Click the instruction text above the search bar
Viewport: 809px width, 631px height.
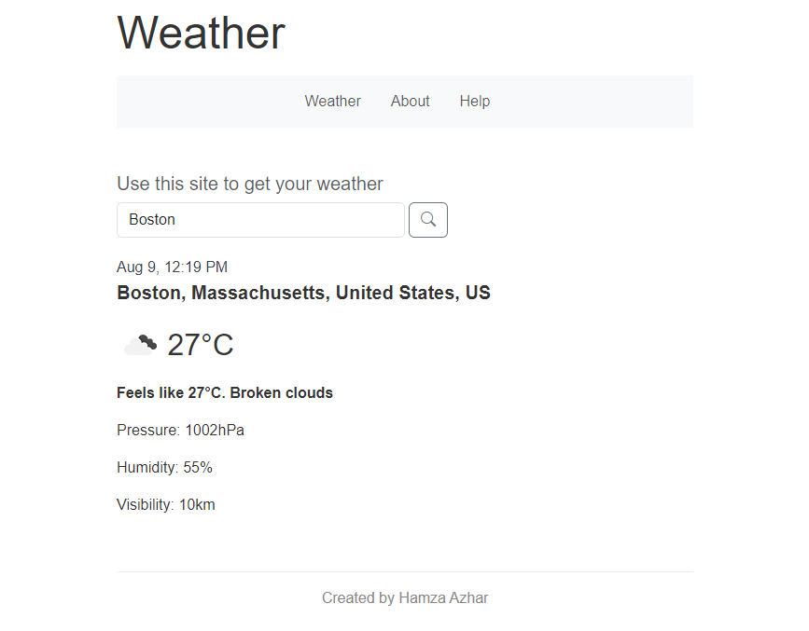(249, 184)
